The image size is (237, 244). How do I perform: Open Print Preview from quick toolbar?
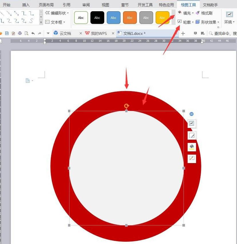[x=27, y=33]
